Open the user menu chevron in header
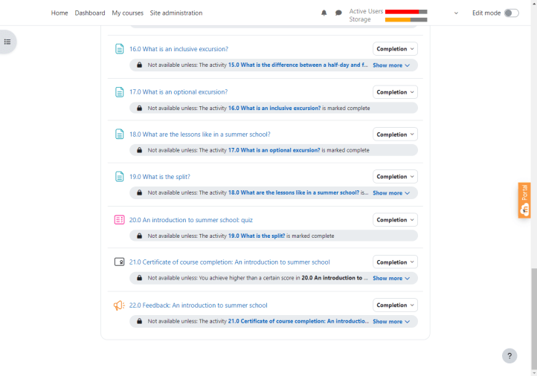The height and width of the screenshot is (376, 537). [456, 13]
